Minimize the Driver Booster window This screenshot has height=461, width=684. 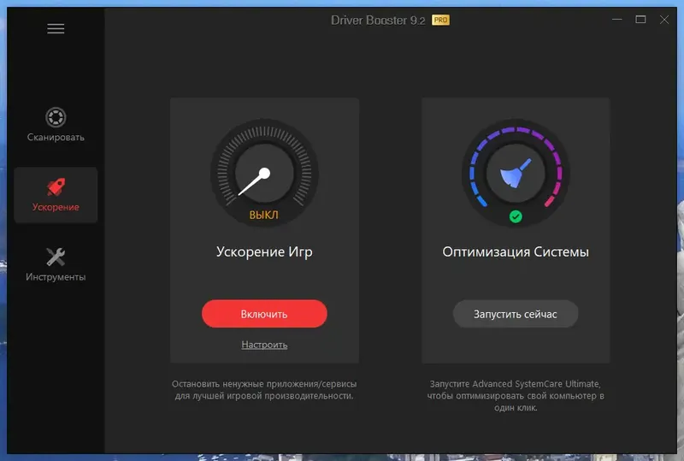pyautogui.click(x=616, y=20)
